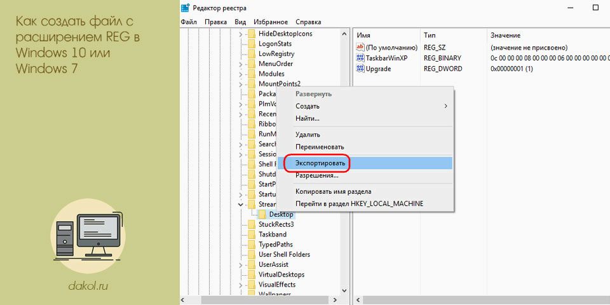Click the Modules folder icon

tap(252, 74)
